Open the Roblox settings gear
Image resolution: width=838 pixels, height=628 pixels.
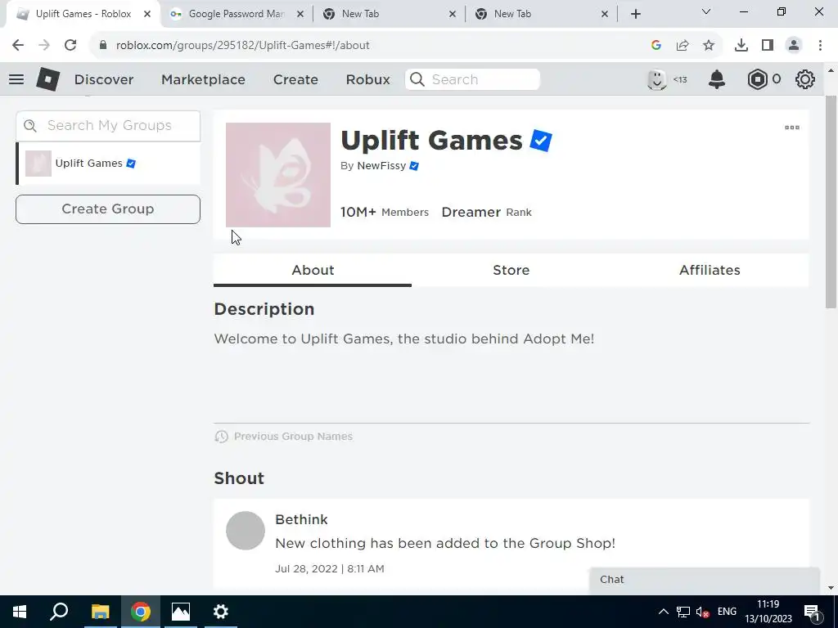(x=805, y=79)
